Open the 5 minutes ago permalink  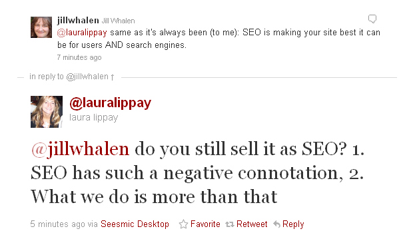(58, 224)
